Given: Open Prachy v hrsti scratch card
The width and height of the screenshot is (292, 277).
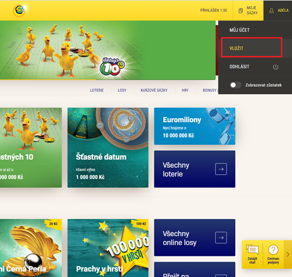Looking at the screenshot, I should point(108,248).
